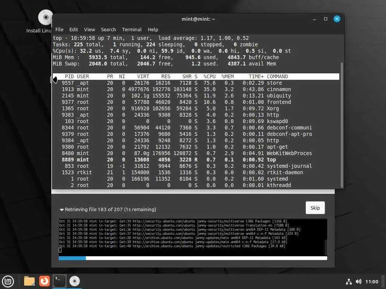Open the View menu in terminal
Image resolution: width=386 pixels, height=289 pixels.
(x=89, y=29)
